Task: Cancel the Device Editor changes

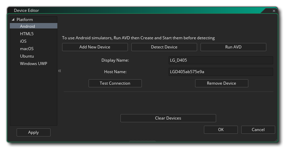Action: point(258,130)
